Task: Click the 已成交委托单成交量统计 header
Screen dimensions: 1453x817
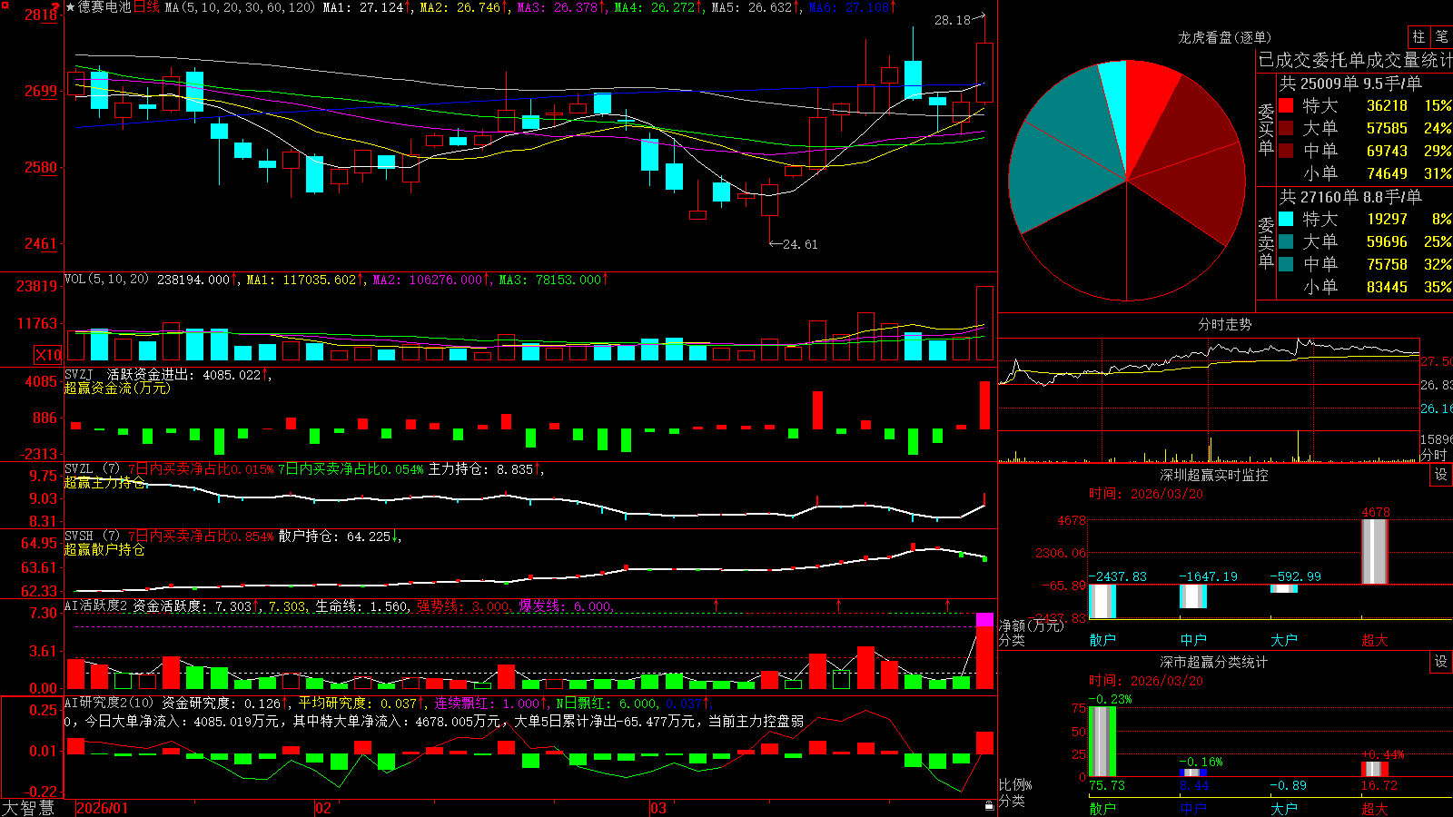Action: pyautogui.click(x=1355, y=60)
